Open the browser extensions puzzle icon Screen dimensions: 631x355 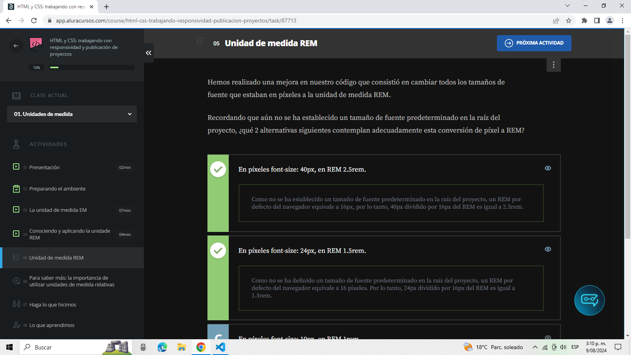[584, 21]
